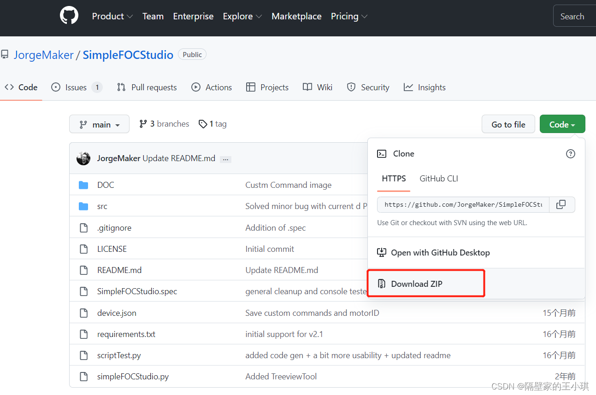The width and height of the screenshot is (596, 395).
Task: Open the DOC folder icon
Action: tap(83, 185)
